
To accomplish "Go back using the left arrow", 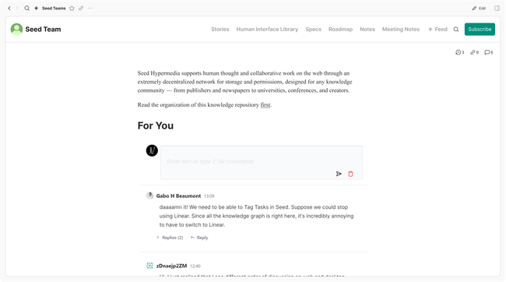I will pyautogui.click(x=9, y=9).
